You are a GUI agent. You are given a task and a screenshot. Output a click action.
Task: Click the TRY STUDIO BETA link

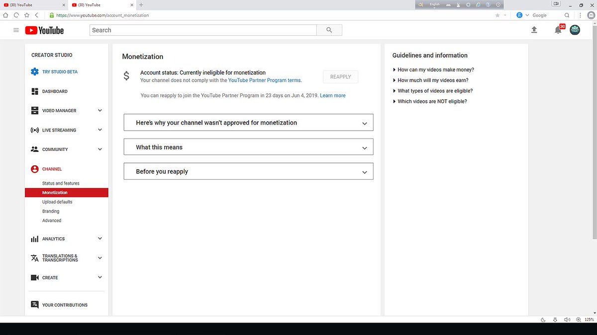(x=60, y=72)
